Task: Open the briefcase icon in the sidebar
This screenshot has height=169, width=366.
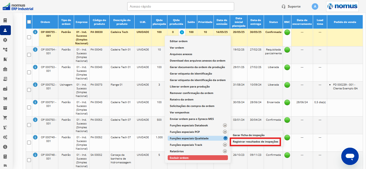Action: [5, 69]
